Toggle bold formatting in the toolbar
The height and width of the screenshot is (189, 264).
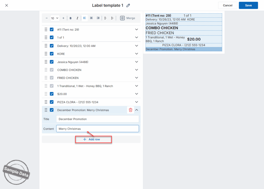click(x=71, y=18)
